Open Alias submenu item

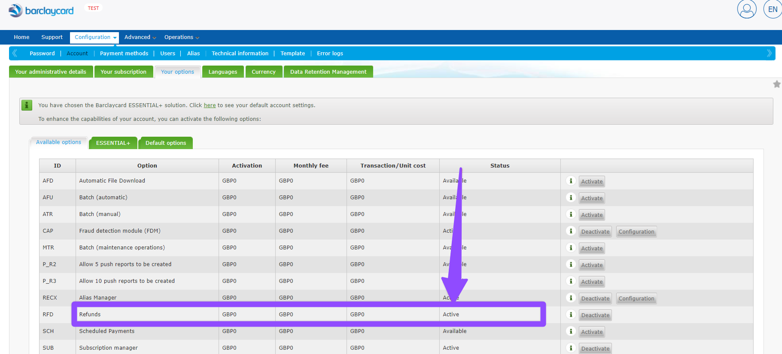click(x=194, y=54)
